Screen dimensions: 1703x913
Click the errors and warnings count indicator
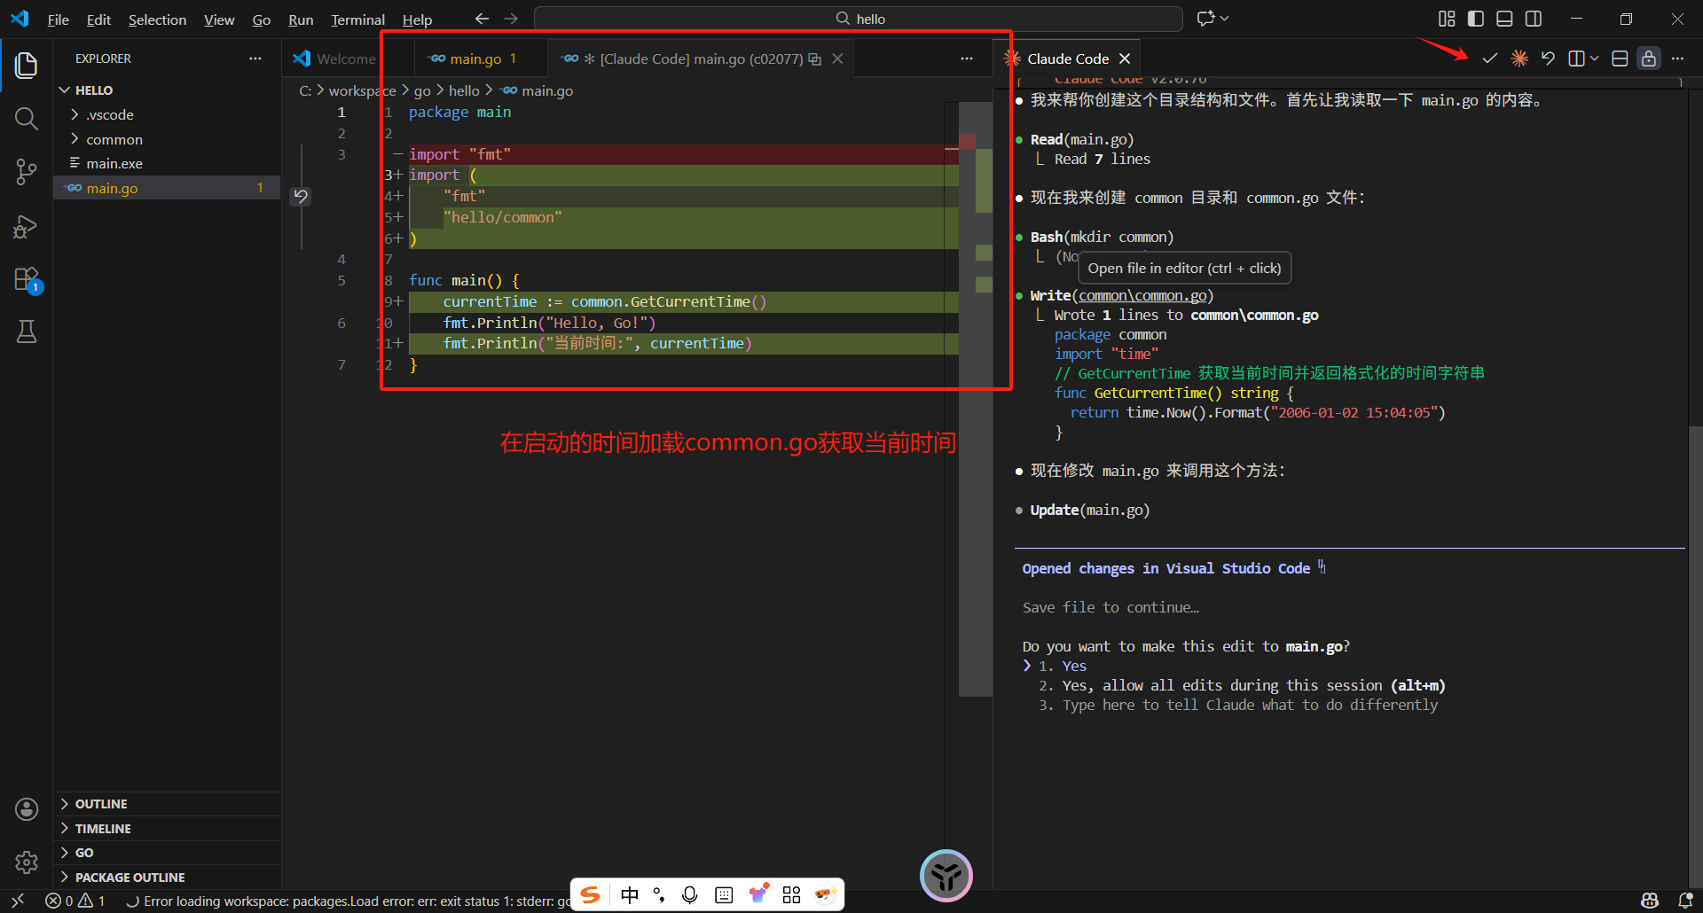click(75, 901)
